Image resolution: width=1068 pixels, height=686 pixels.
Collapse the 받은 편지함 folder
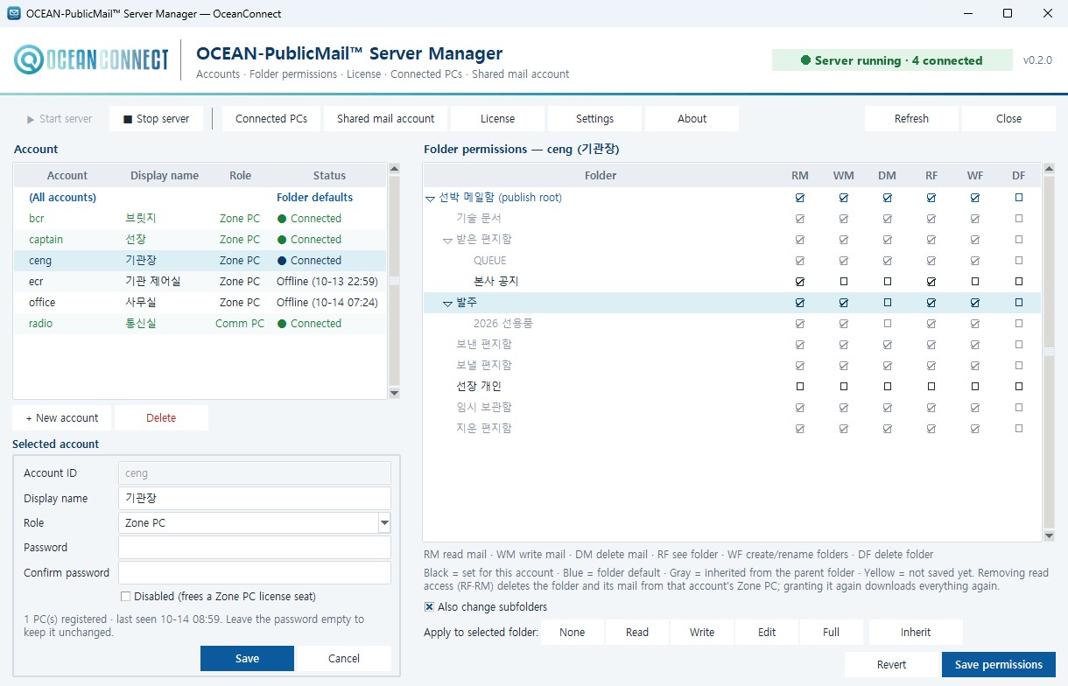click(x=447, y=241)
